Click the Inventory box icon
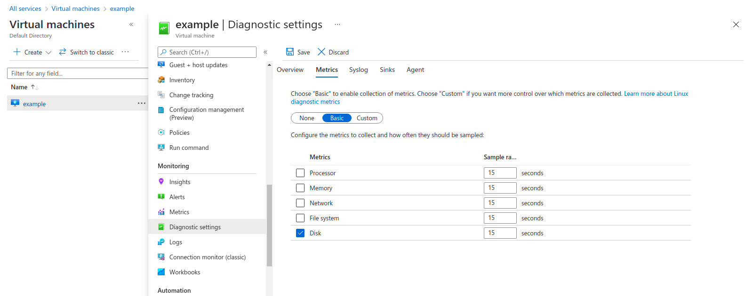This screenshot has height=296, width=753. 161,80
